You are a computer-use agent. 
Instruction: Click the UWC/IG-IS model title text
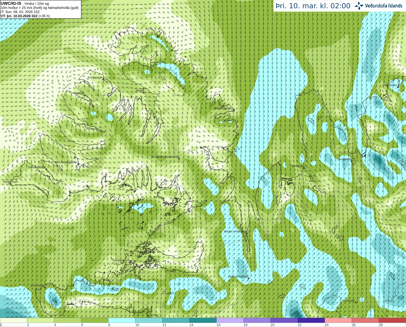point(11,3)
